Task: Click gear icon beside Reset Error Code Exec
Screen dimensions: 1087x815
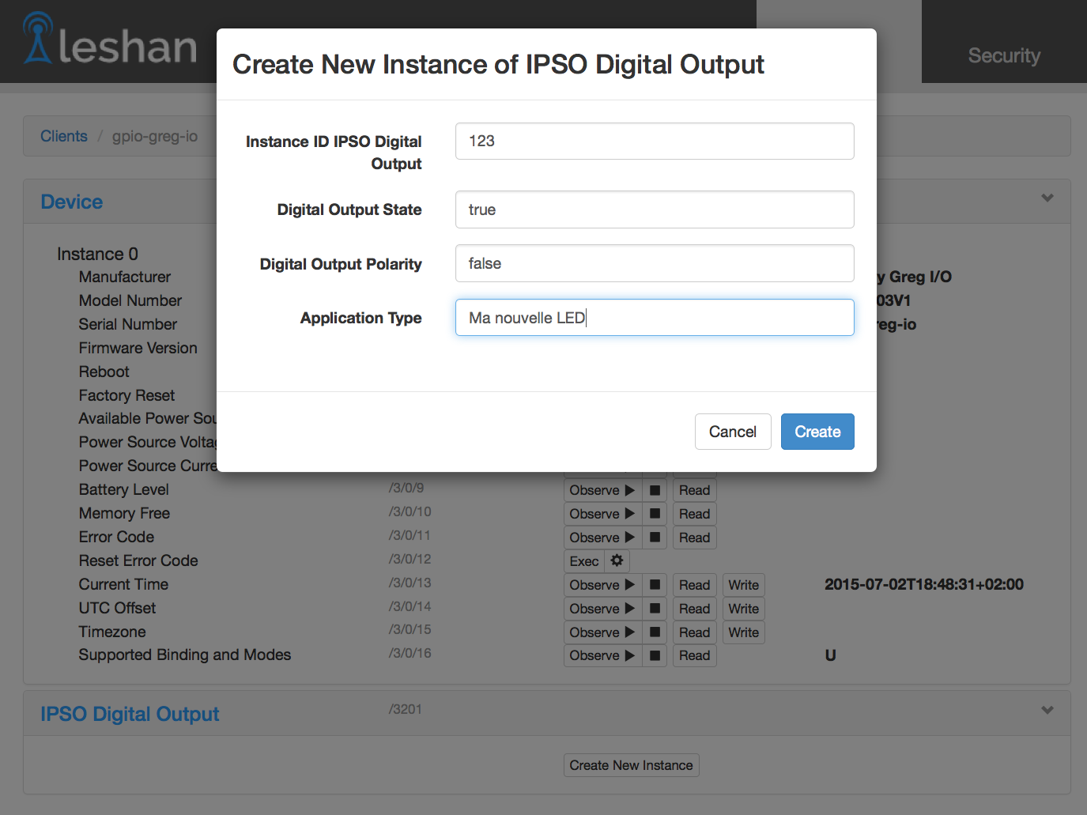Action: pos(617,560)
